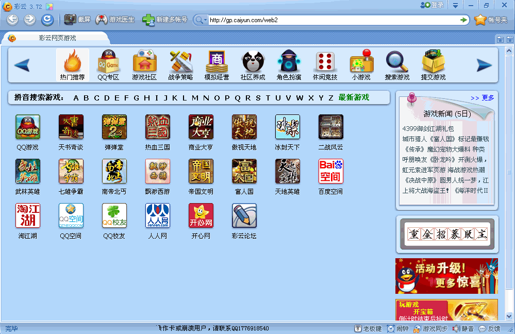Choose the 角色扮演 category
The width and height of the screenshot is (515, 334).
pyautogui.click(x=289, y=65)
